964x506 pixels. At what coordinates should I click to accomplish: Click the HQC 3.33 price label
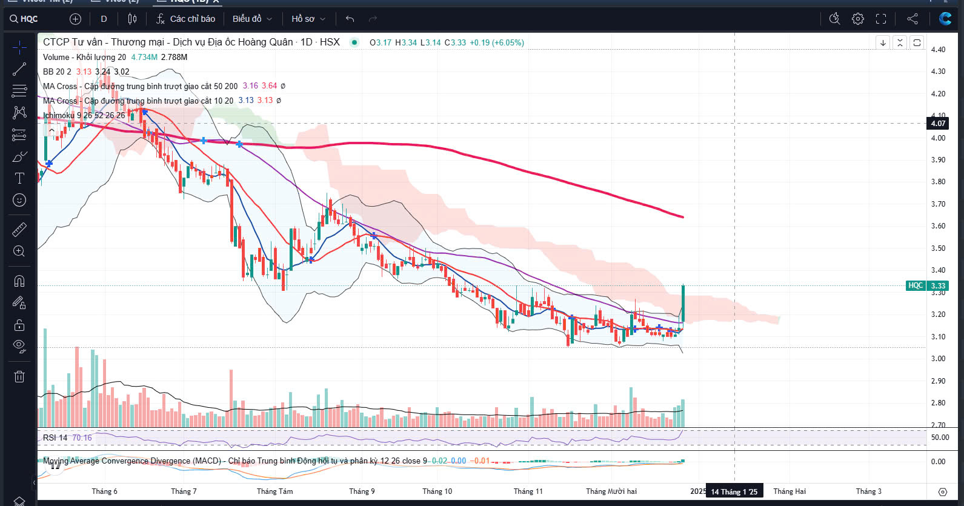pyautogui.click(x=927, y=285)
